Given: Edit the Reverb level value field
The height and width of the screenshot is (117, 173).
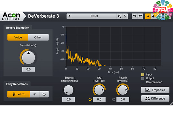Looking at the screenshot, I should (x=123, y=99).
